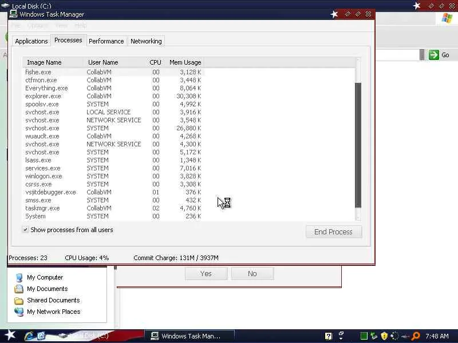This screenshot has width=458, height=343.
Task: Select the System process row
Action: [113, 217]
